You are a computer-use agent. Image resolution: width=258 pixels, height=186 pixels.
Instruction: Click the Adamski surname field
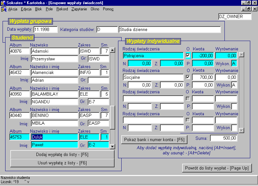[x=55, y=51]
